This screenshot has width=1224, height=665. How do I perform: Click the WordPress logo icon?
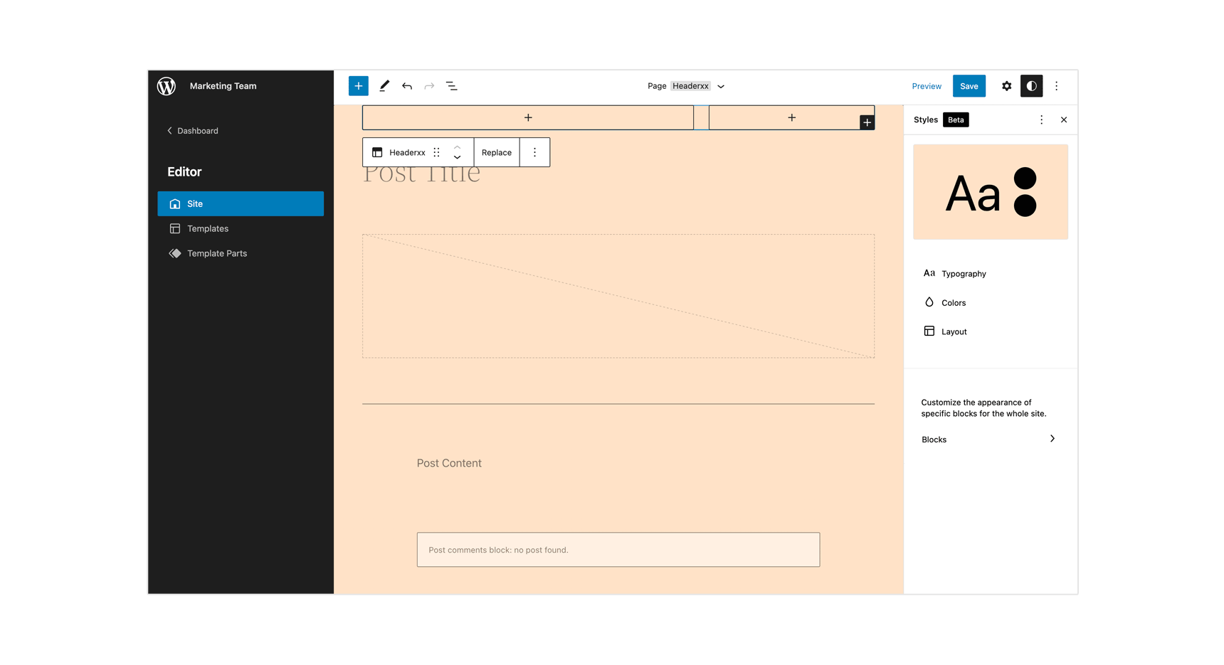tap(167, 86)
